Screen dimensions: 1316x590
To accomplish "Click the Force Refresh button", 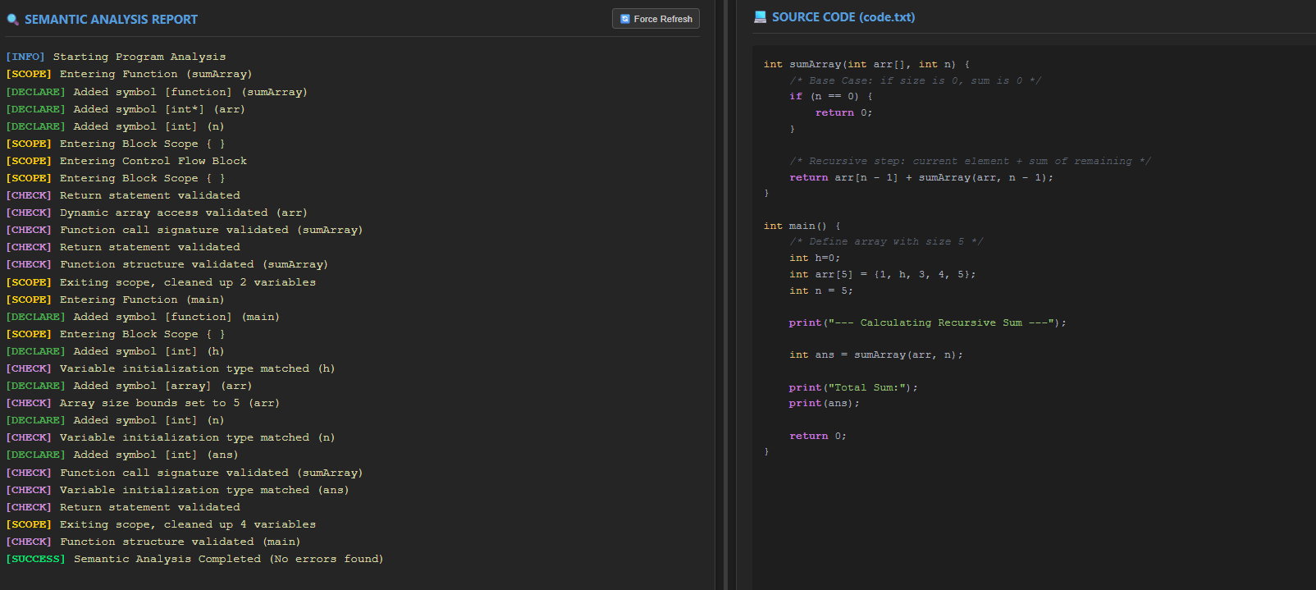I will coord(656,19).
